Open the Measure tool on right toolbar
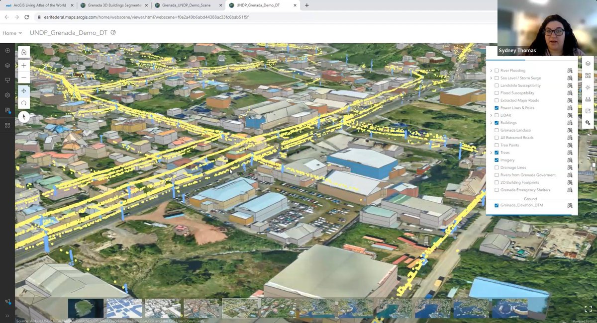Viewport: 597px width, 323px height. tap(588, 99)
